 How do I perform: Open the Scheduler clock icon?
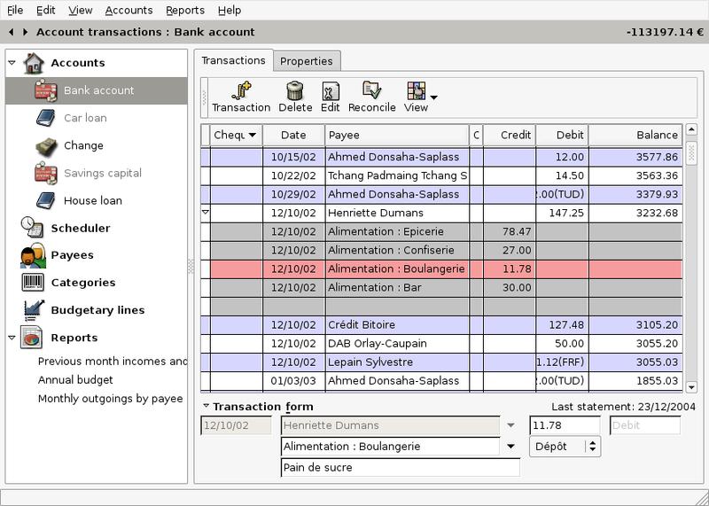(33, 228)
